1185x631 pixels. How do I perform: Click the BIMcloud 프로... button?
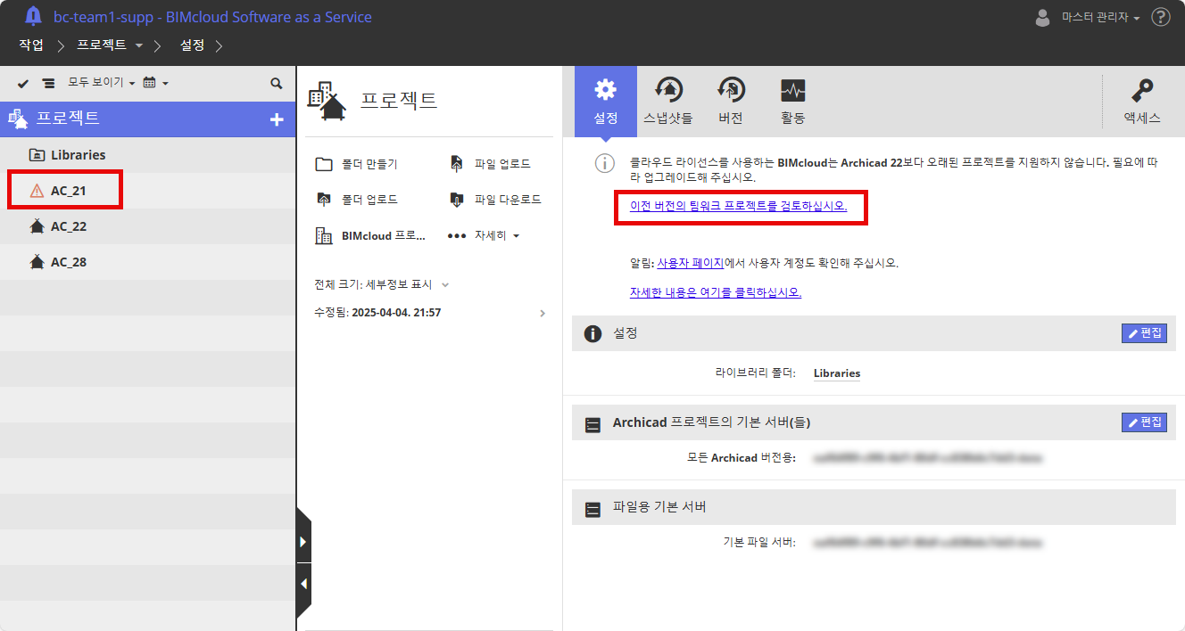(370, 235)
